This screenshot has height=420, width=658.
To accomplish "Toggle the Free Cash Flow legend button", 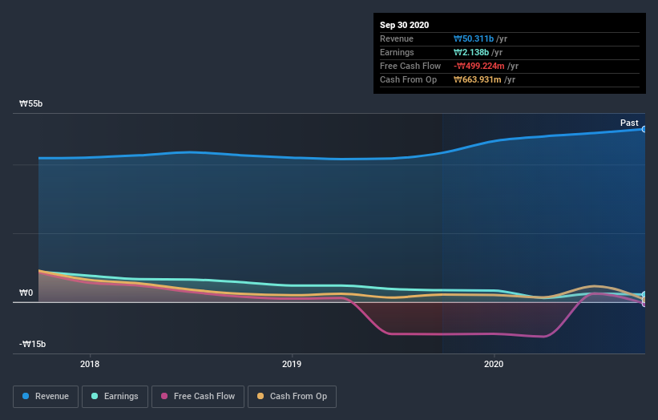I will (198, 397).
